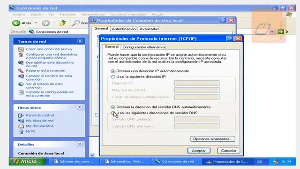
Task: Open the Atrás history dropdown arrow
Action: (x=36, y=23)
